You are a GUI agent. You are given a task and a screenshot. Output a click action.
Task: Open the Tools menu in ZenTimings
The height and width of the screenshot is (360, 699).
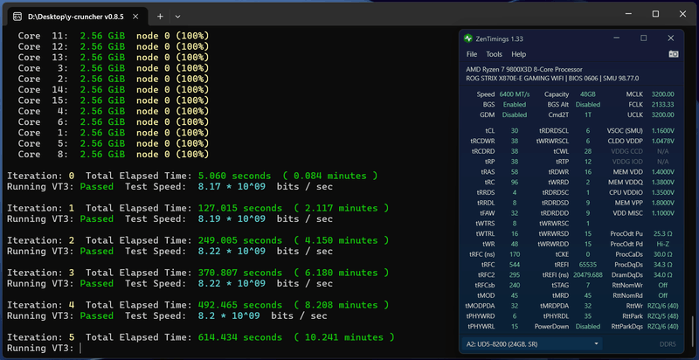[494, 54]
